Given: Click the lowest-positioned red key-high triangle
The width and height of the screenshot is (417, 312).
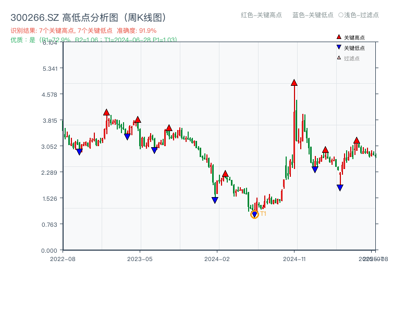Looking at the screenshot, I should pos(225,174).
